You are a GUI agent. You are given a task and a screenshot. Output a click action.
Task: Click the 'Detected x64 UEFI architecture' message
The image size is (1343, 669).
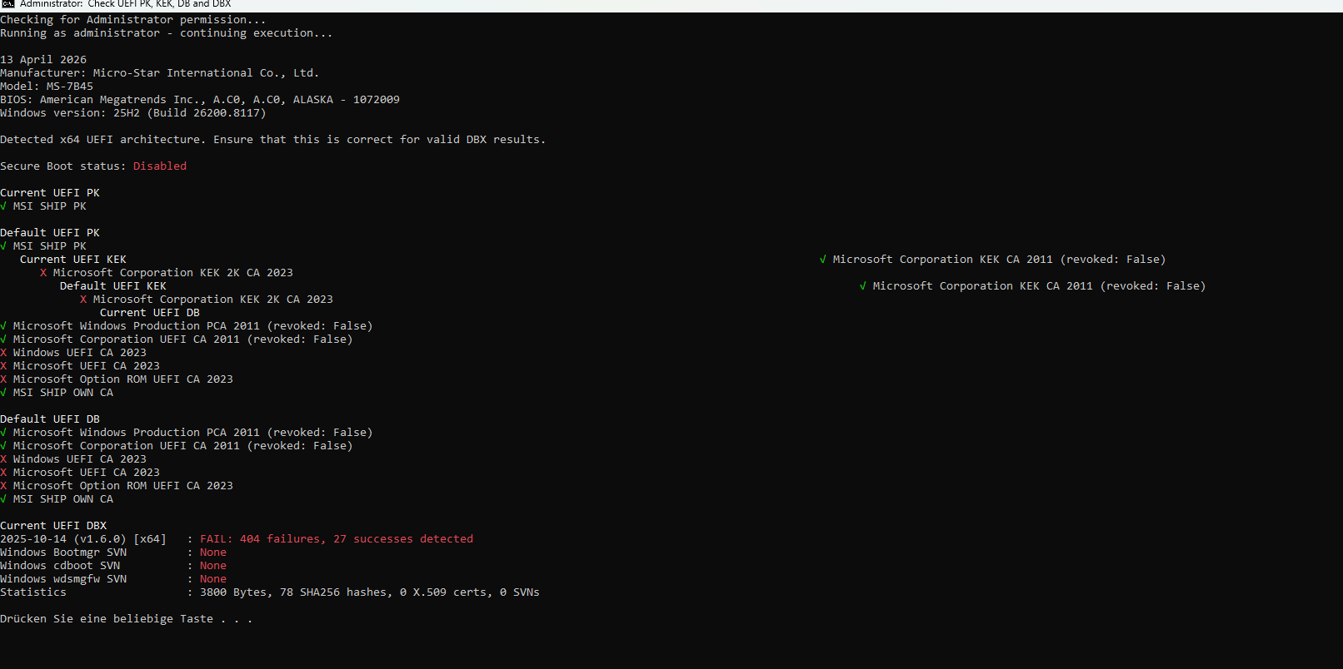point(273,140)
